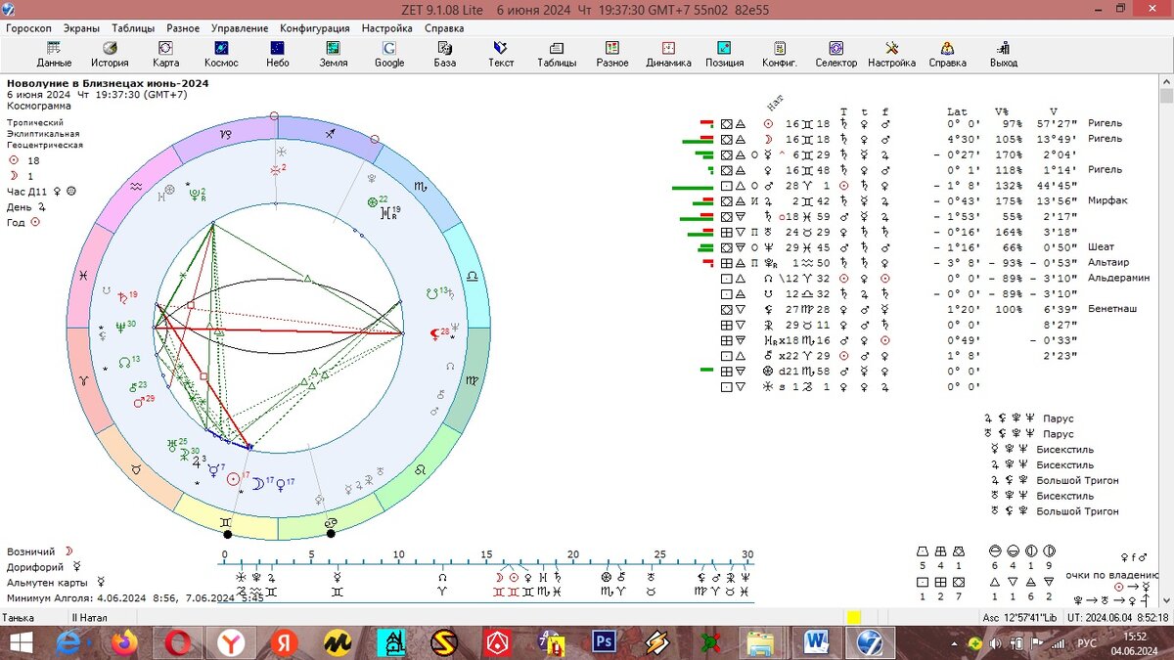Launch the Google toolbar icon
This screenshot has width=1174, height=660.
click(x=389, y=54)
